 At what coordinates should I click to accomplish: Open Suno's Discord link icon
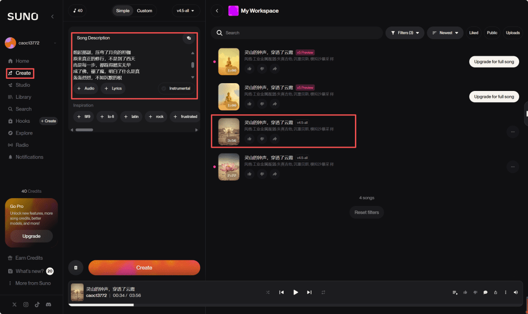[48, 305]
